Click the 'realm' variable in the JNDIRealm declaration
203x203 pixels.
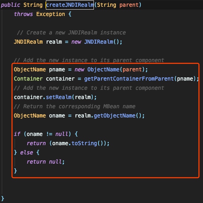pyautogui.click(x=54, y=42)
